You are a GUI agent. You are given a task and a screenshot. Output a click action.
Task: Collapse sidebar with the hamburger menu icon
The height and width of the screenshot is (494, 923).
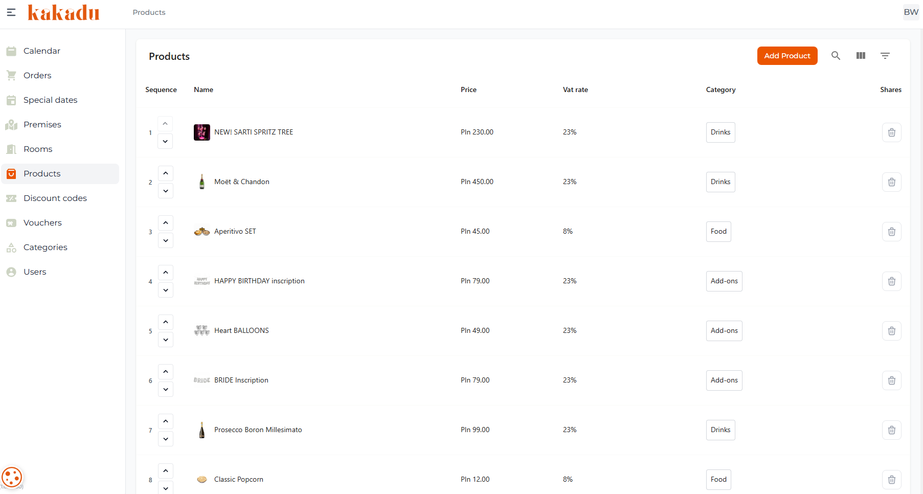pyautogui.click(x=11, y=12)
